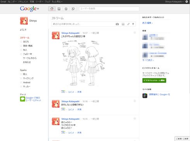
Task: Open the Home stream icon
Action: click(52, 9)
